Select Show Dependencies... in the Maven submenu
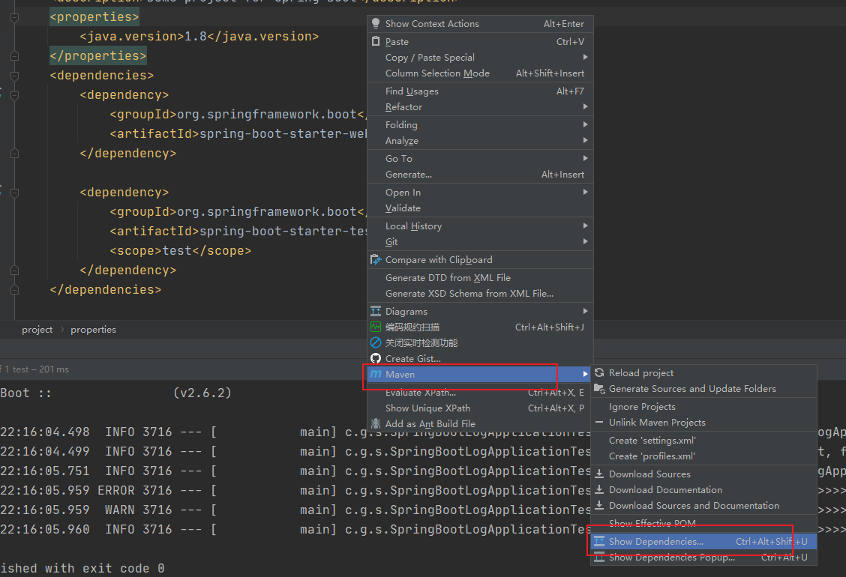The width and height of the screenshot is (846, 577). [656, 542]
